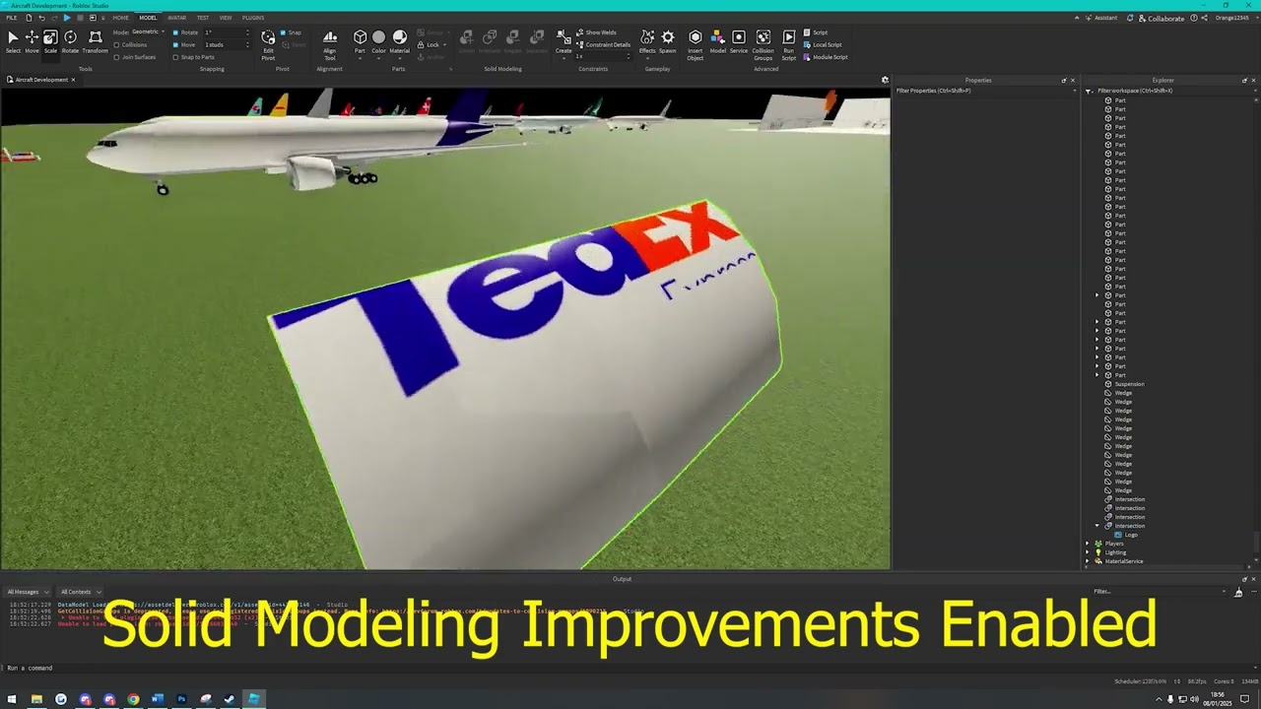Open the All Messages output filter dropdown

tap(28, 592)
